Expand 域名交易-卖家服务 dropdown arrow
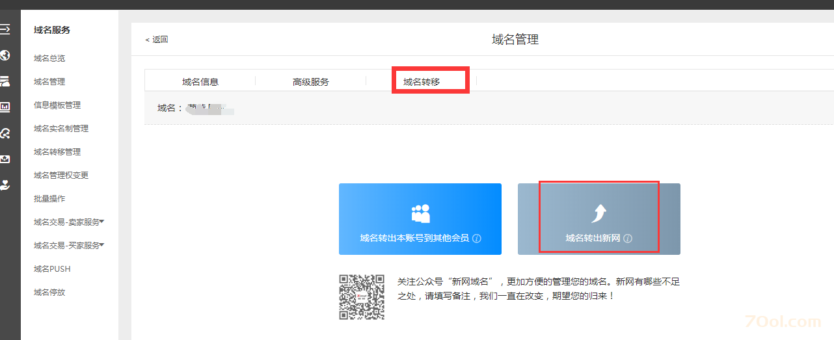Image resolution: width=834 pixels, height=340 pixels. (102, 222)
